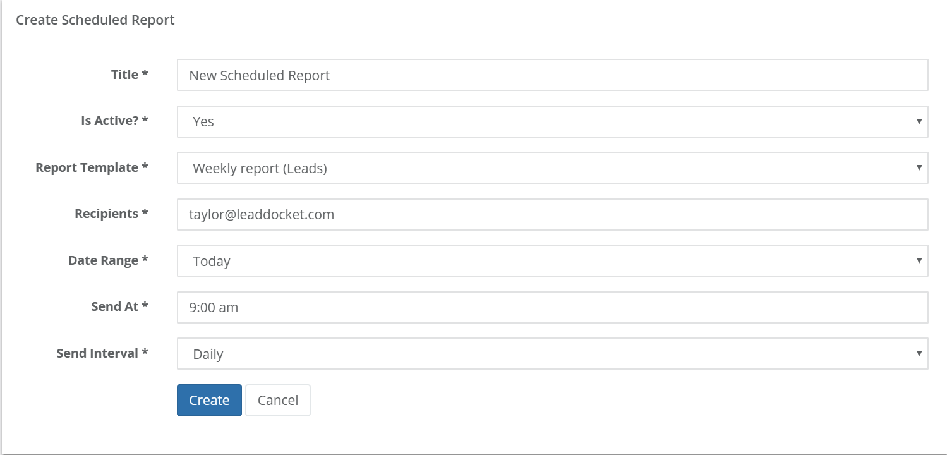Open the Is Active dropdown showing Yes

pyautogui.click(x=552, y=121)
